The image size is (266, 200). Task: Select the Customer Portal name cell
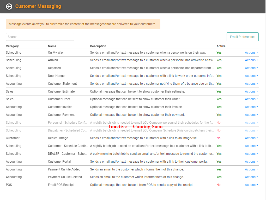(59, 162)
